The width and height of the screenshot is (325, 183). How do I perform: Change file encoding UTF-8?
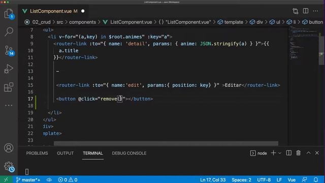264,179
